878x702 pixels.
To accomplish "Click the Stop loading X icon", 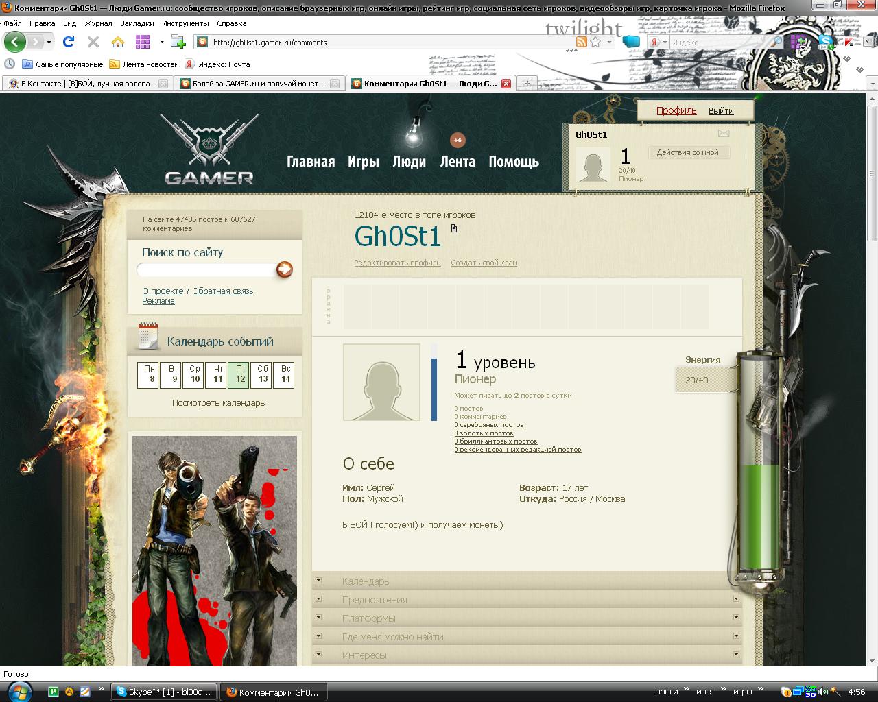I will 93,42.
